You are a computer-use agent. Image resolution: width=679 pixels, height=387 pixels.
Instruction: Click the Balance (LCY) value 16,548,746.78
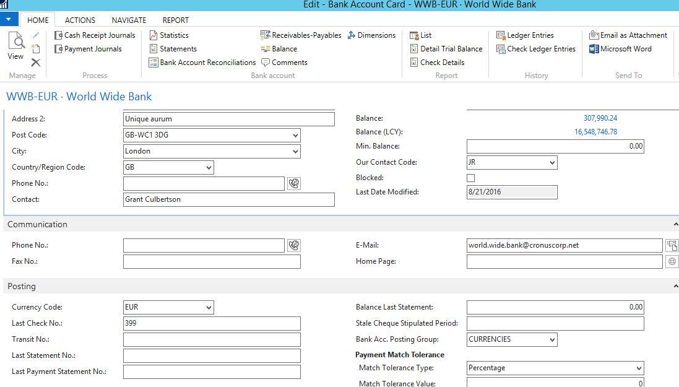tap(596, 132)
